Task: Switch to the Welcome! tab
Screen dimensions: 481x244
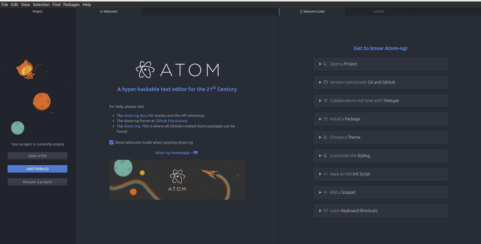Action: 109,12
